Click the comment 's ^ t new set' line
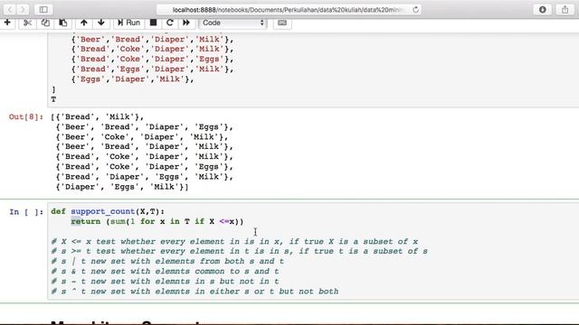Viewport: 579px width, 325px height. coord(195,292)
